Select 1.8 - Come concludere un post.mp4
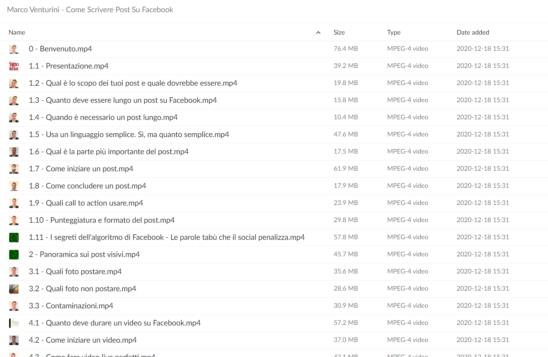Screen dimensions: 548x357 tap(87, 186)
